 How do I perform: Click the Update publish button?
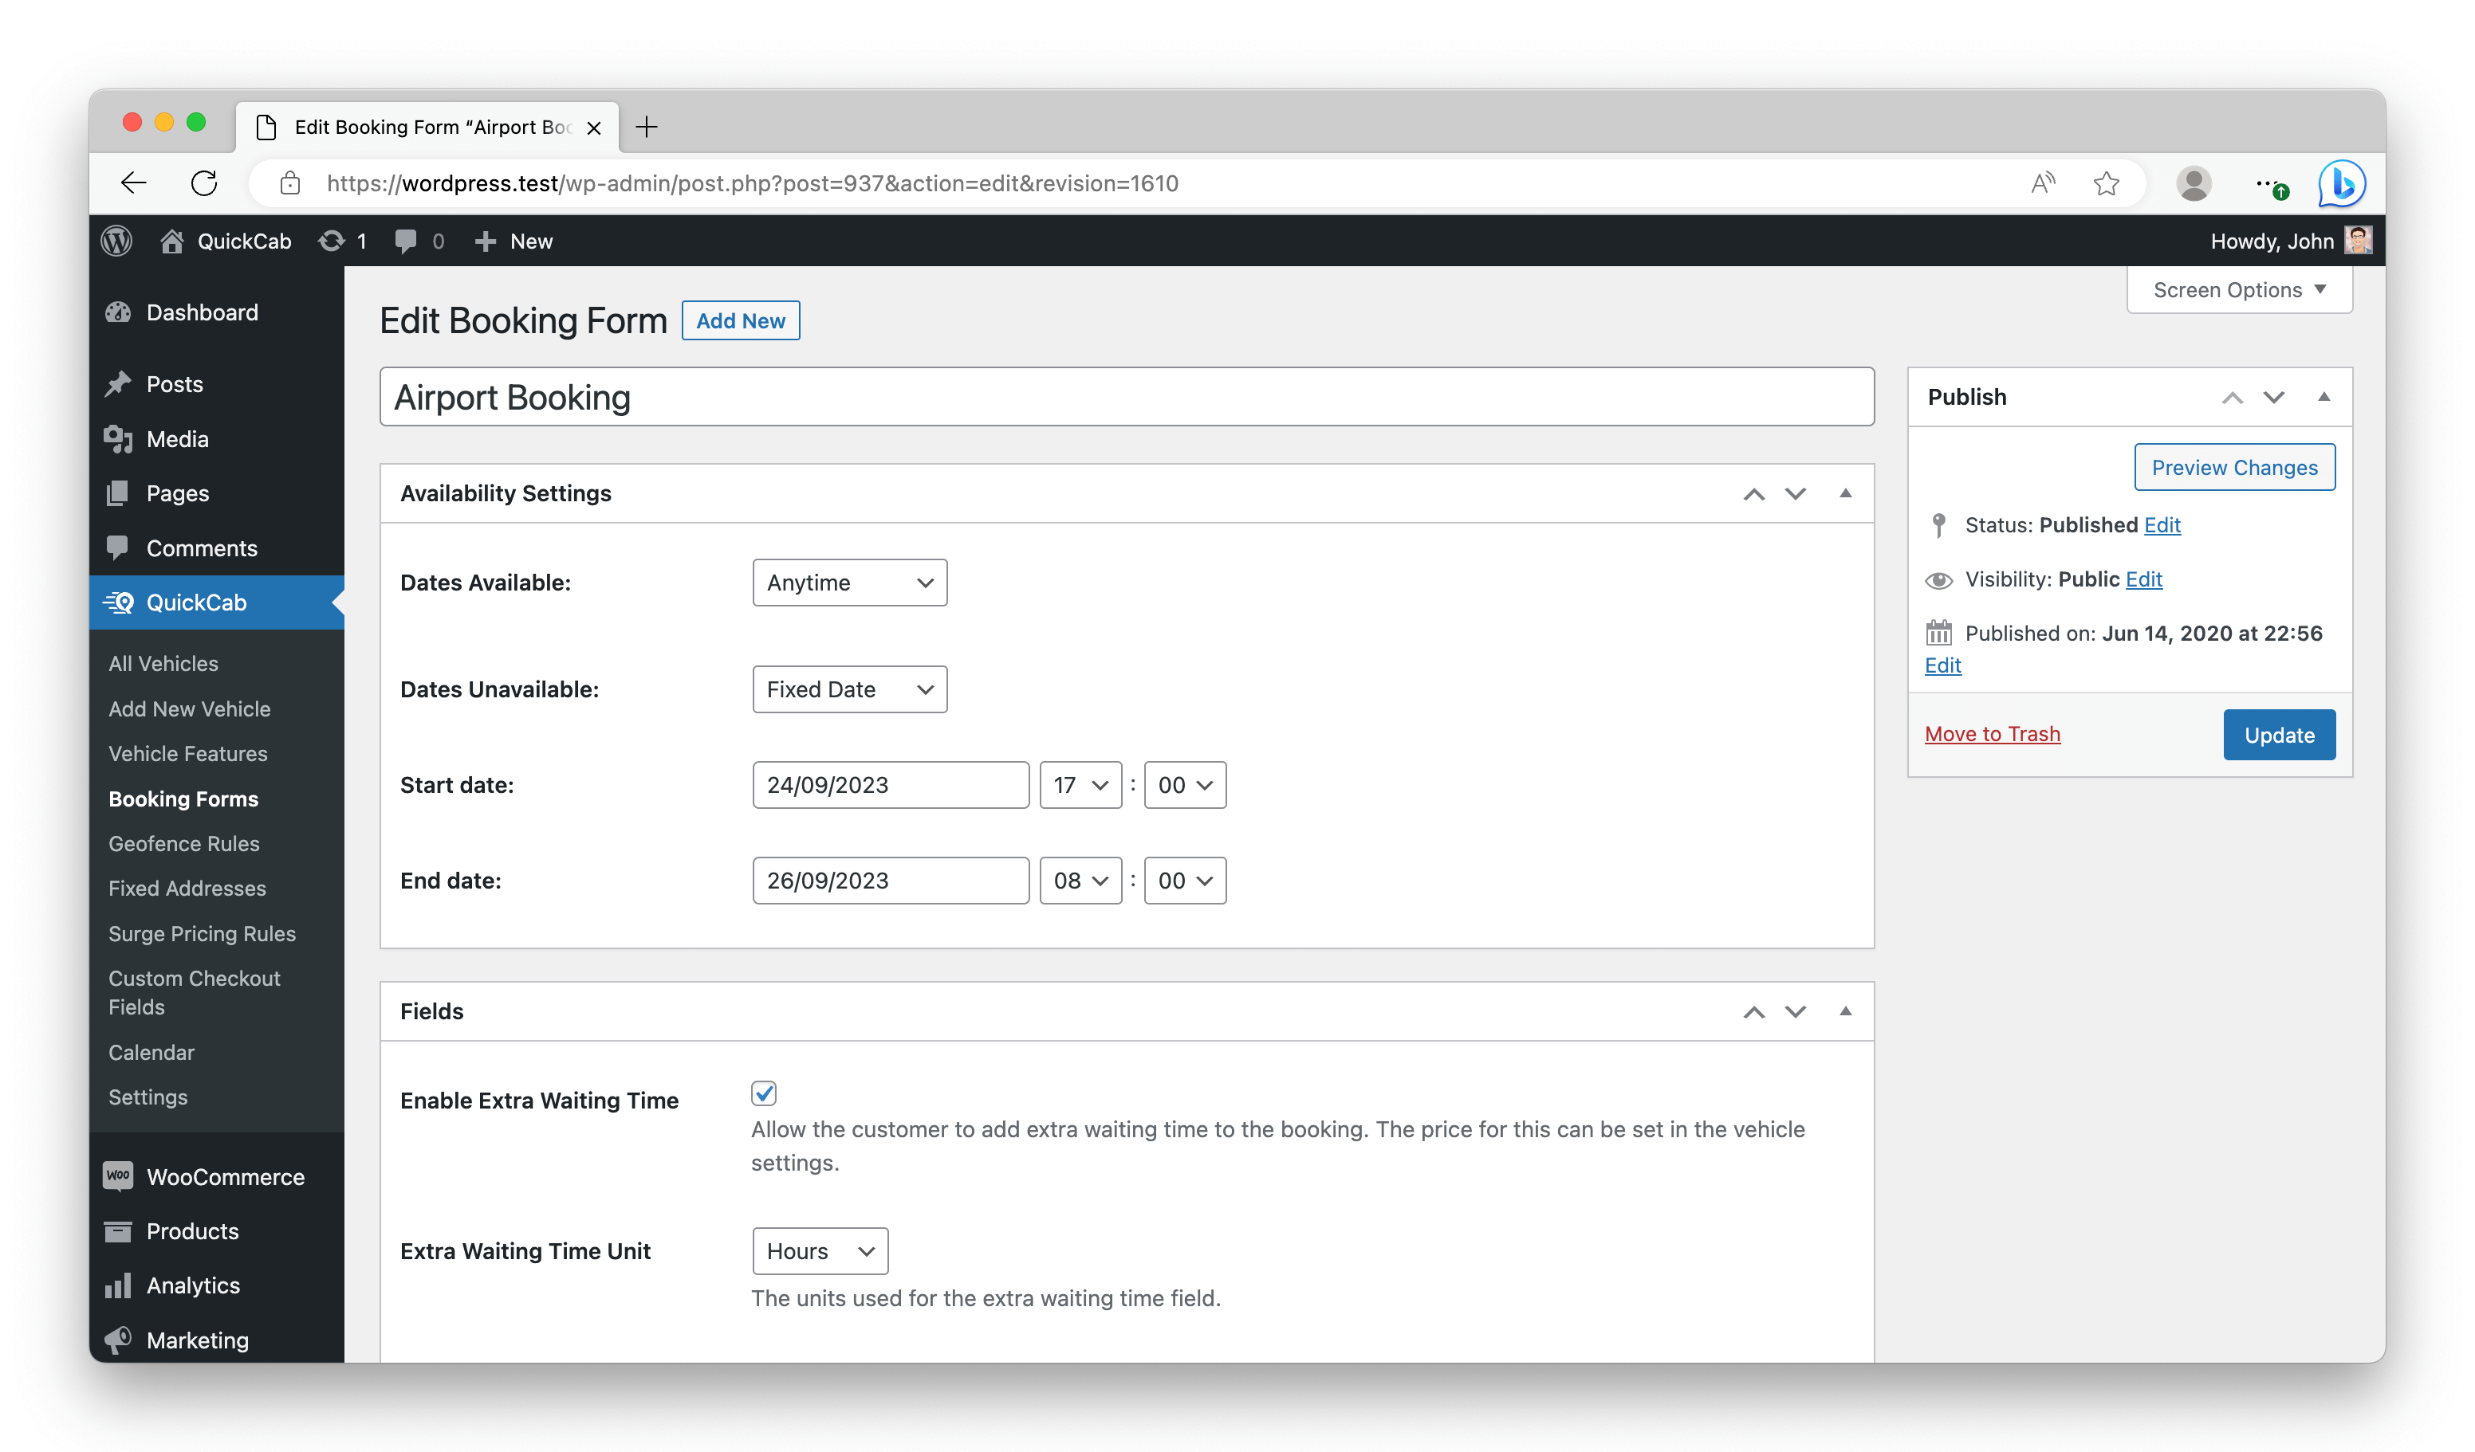tap(2280, 735)
